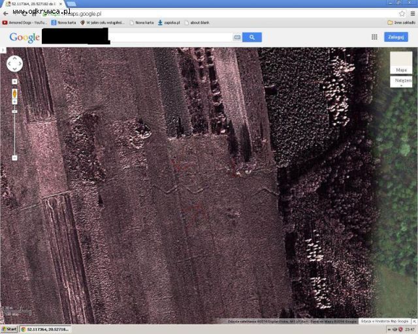
Task: Open second Nowa karta bookmark with page icon
Action: pyautogui.click(x=142, y=23)
